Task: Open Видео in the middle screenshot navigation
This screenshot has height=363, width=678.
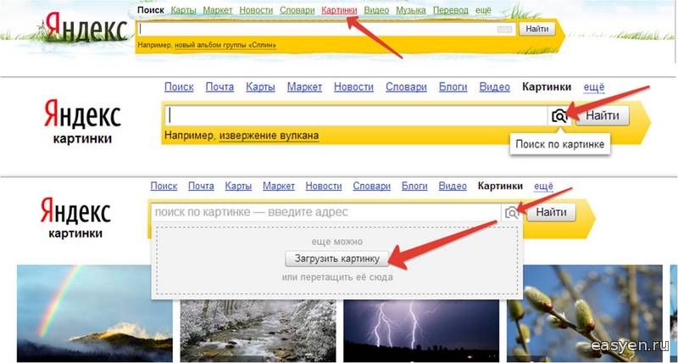Action: (x=495, y=87)
